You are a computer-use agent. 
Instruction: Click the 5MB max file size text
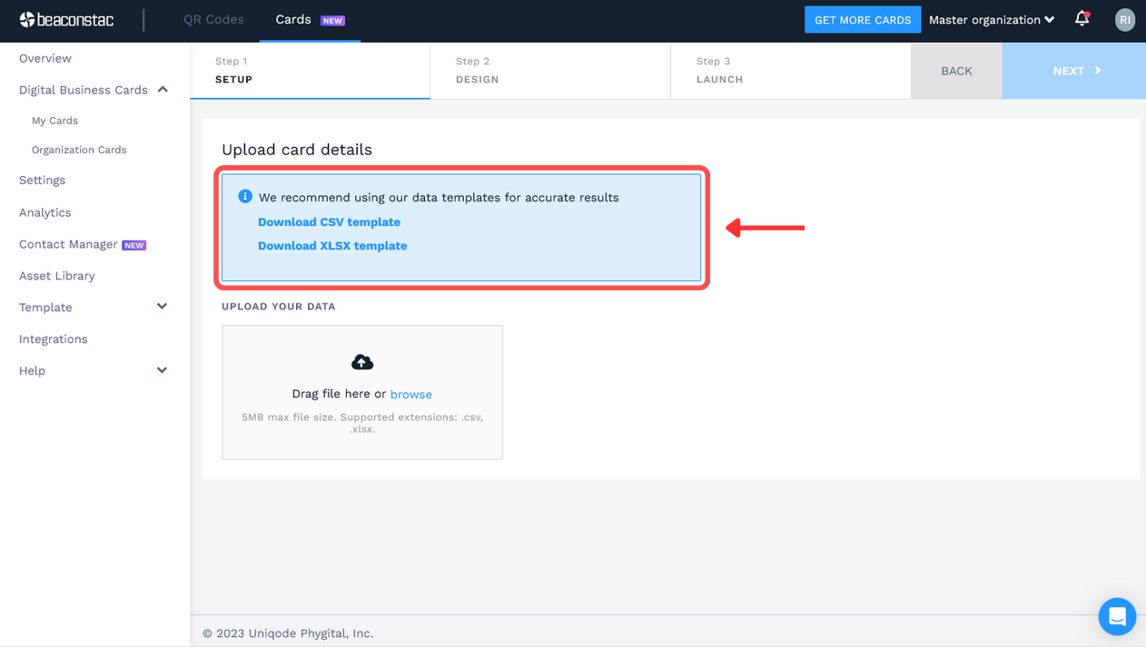click(362, 423)
